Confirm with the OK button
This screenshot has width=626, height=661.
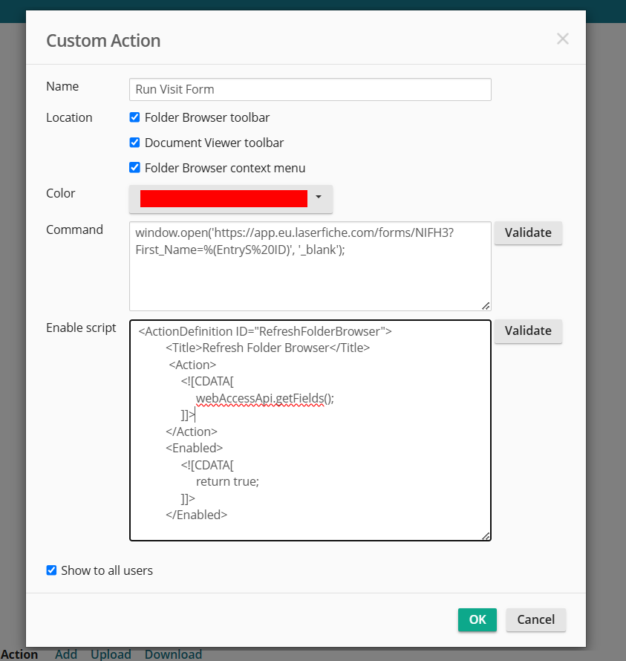pyautogui.click(x=477, y=619)
